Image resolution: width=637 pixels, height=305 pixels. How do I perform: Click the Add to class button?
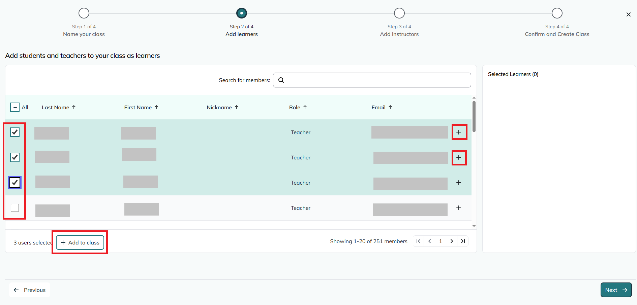[80, 242]
